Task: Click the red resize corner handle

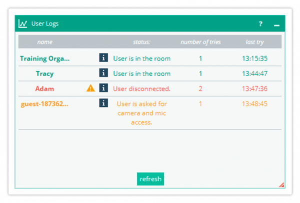Action: click(x=281, y=185)
